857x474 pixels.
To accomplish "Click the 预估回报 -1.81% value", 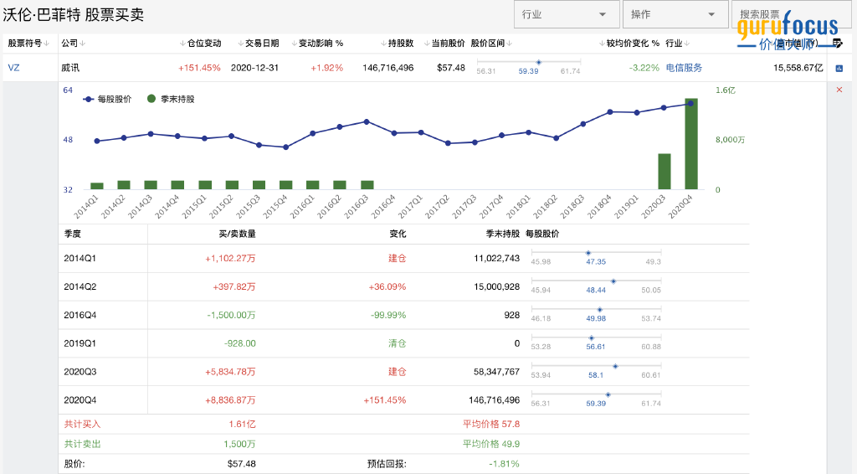I will click(504, 464).
